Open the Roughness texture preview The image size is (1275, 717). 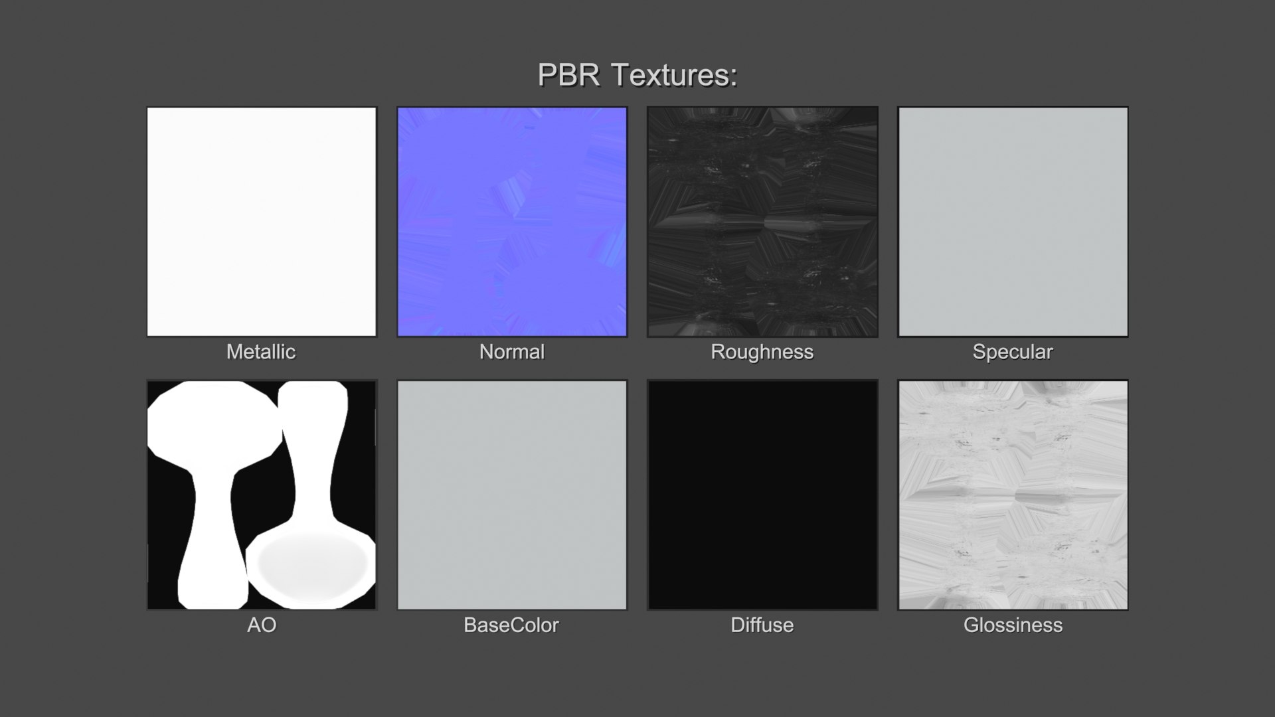[762, 222]
